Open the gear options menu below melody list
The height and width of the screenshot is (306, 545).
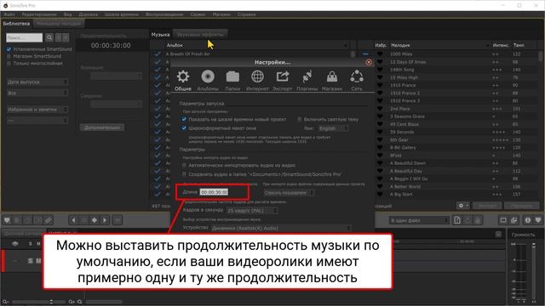coord(463,206)
